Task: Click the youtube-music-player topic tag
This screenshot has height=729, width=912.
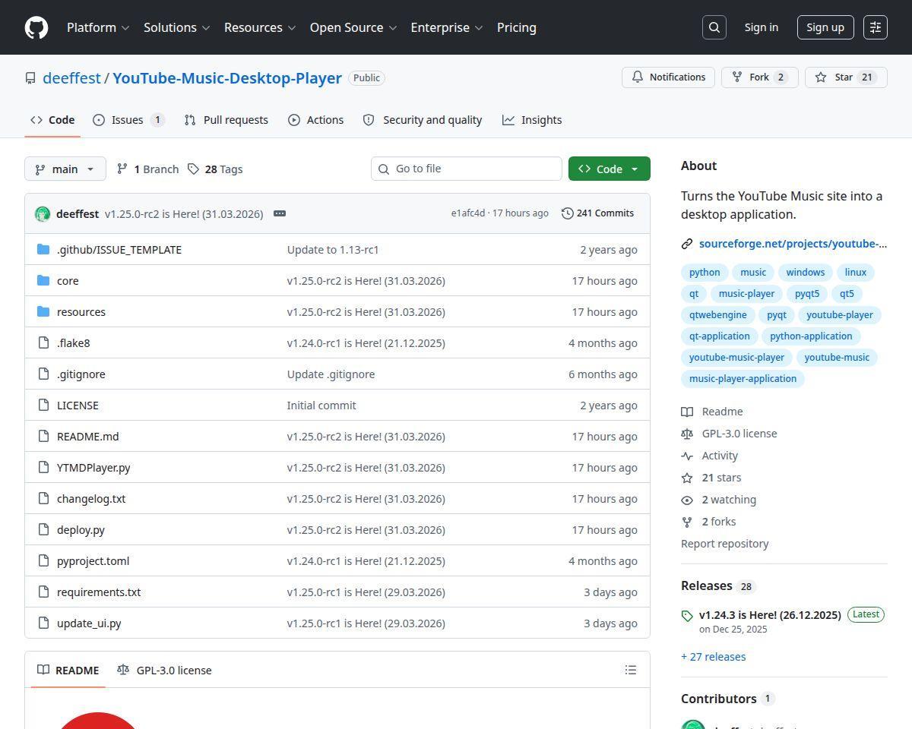Action: click(737, 357)
